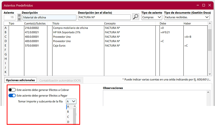Viewport: 215px width, 125px height.
Task: Expand the Tipo de documento dropdown
Action: (187, 17)
